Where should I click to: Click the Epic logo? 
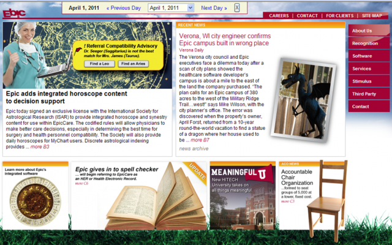(14, 13)
